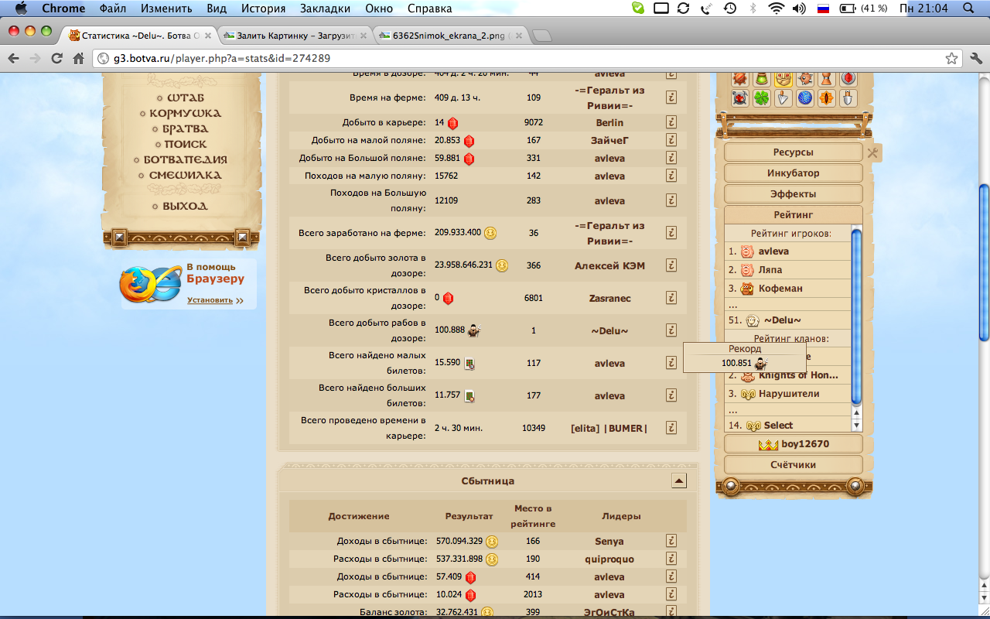Image resolution: width=990 pixels, height=619 pixels.
Task: Open the Файл menu
Action: pos(113,9)
